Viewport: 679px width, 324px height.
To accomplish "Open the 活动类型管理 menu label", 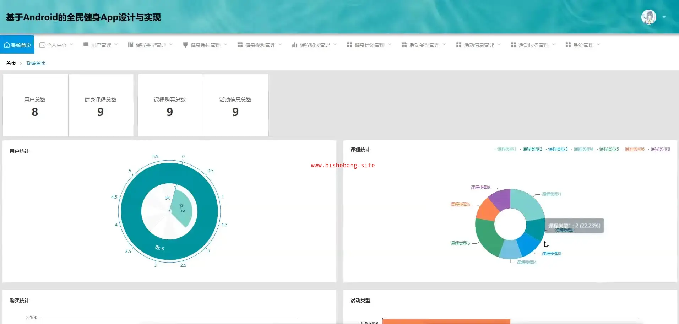I will pos(424,45).
